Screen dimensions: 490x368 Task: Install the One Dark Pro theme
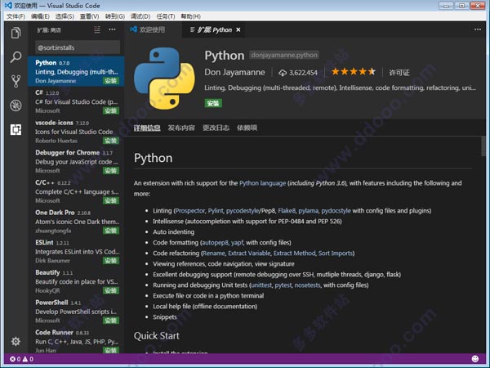point(111,231)
